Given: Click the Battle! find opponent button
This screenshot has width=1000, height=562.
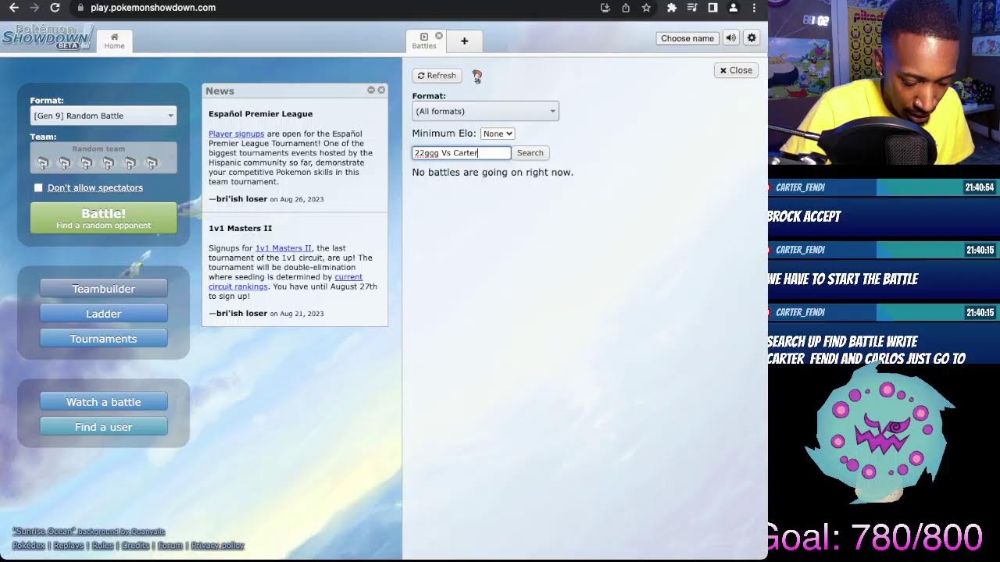Looking at the screenshot, I should [103, 219].
